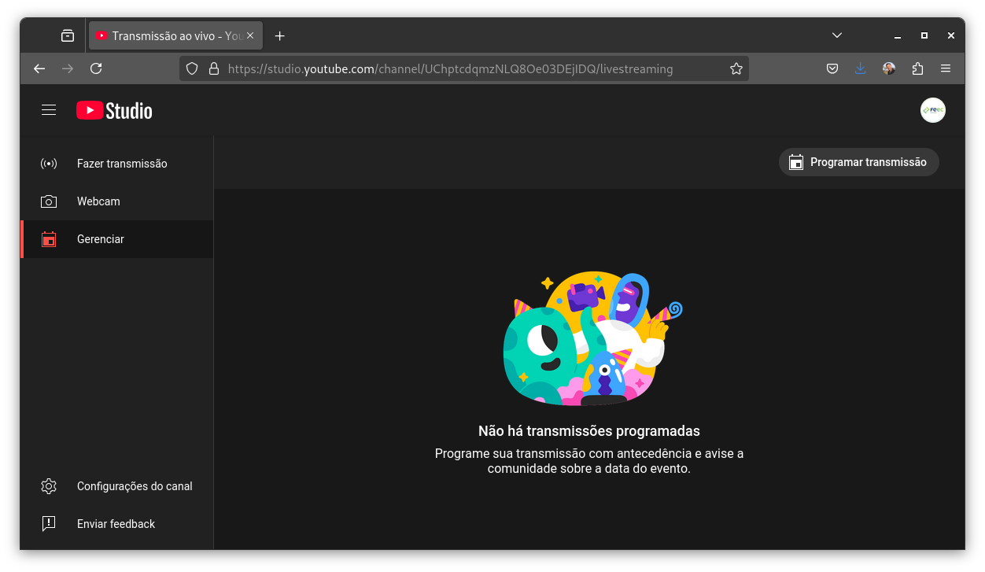Open the Gerenciar menu item
The image size is (985, 572).
pyautogui.click(x=117, y=239)
